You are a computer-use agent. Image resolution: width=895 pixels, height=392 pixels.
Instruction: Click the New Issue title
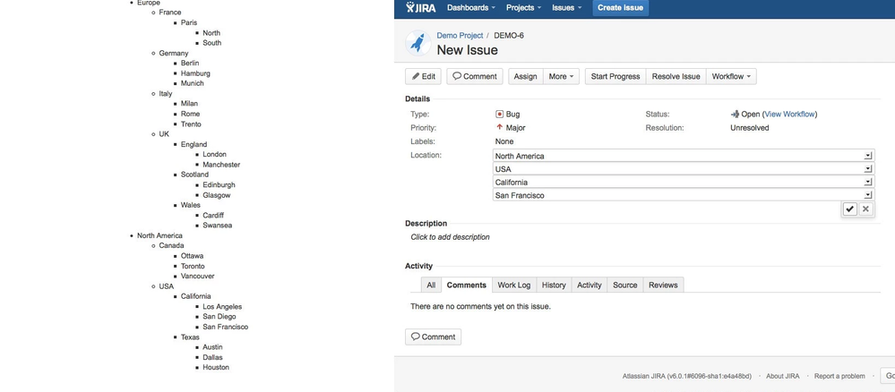pyautogui.click(x=468, y=50)
